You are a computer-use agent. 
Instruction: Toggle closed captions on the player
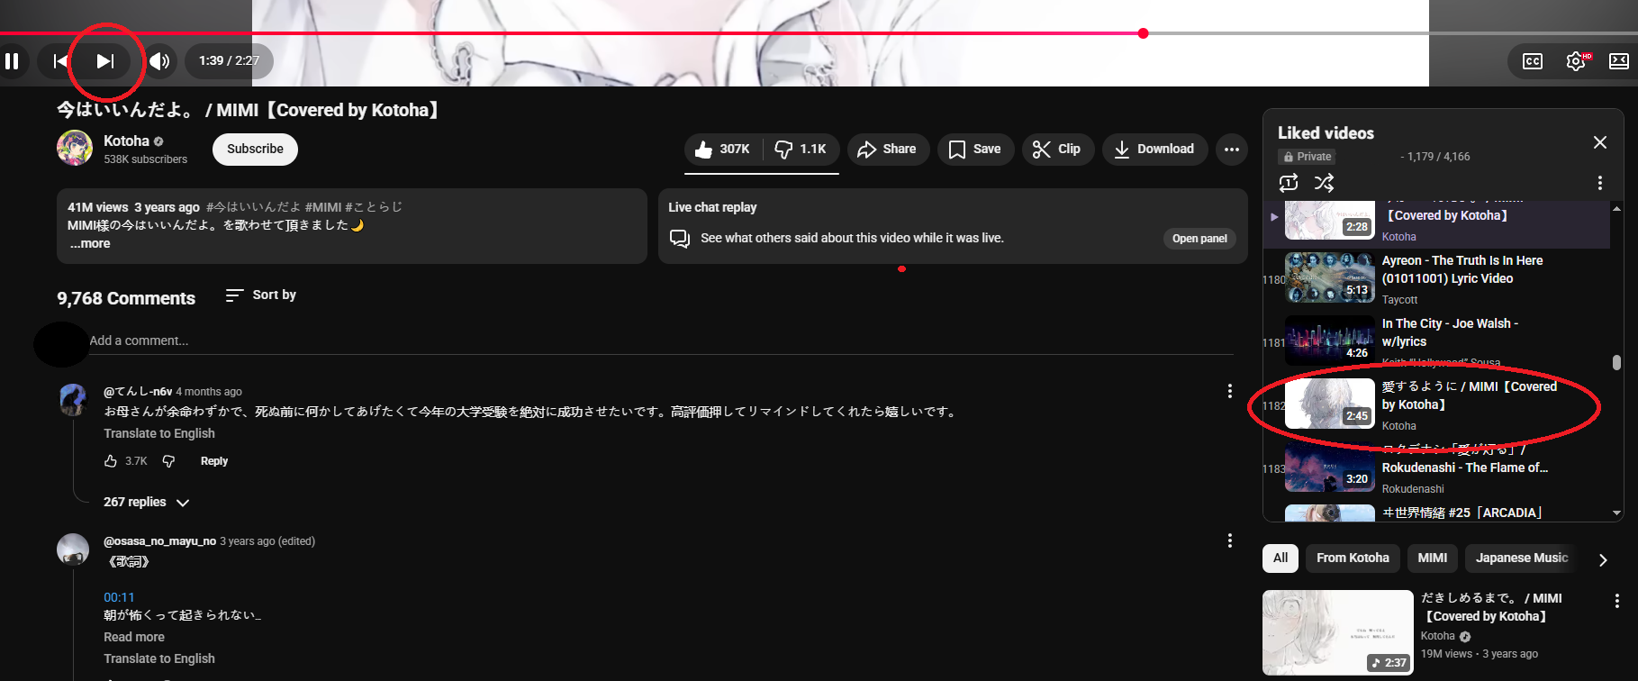1533,61
